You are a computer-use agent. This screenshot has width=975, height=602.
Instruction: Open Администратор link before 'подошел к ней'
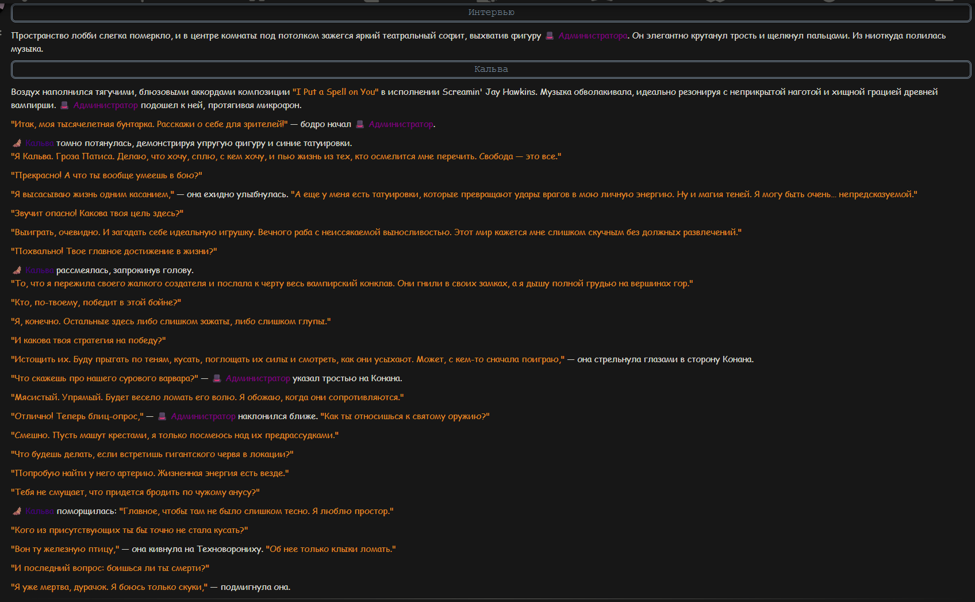106,105
